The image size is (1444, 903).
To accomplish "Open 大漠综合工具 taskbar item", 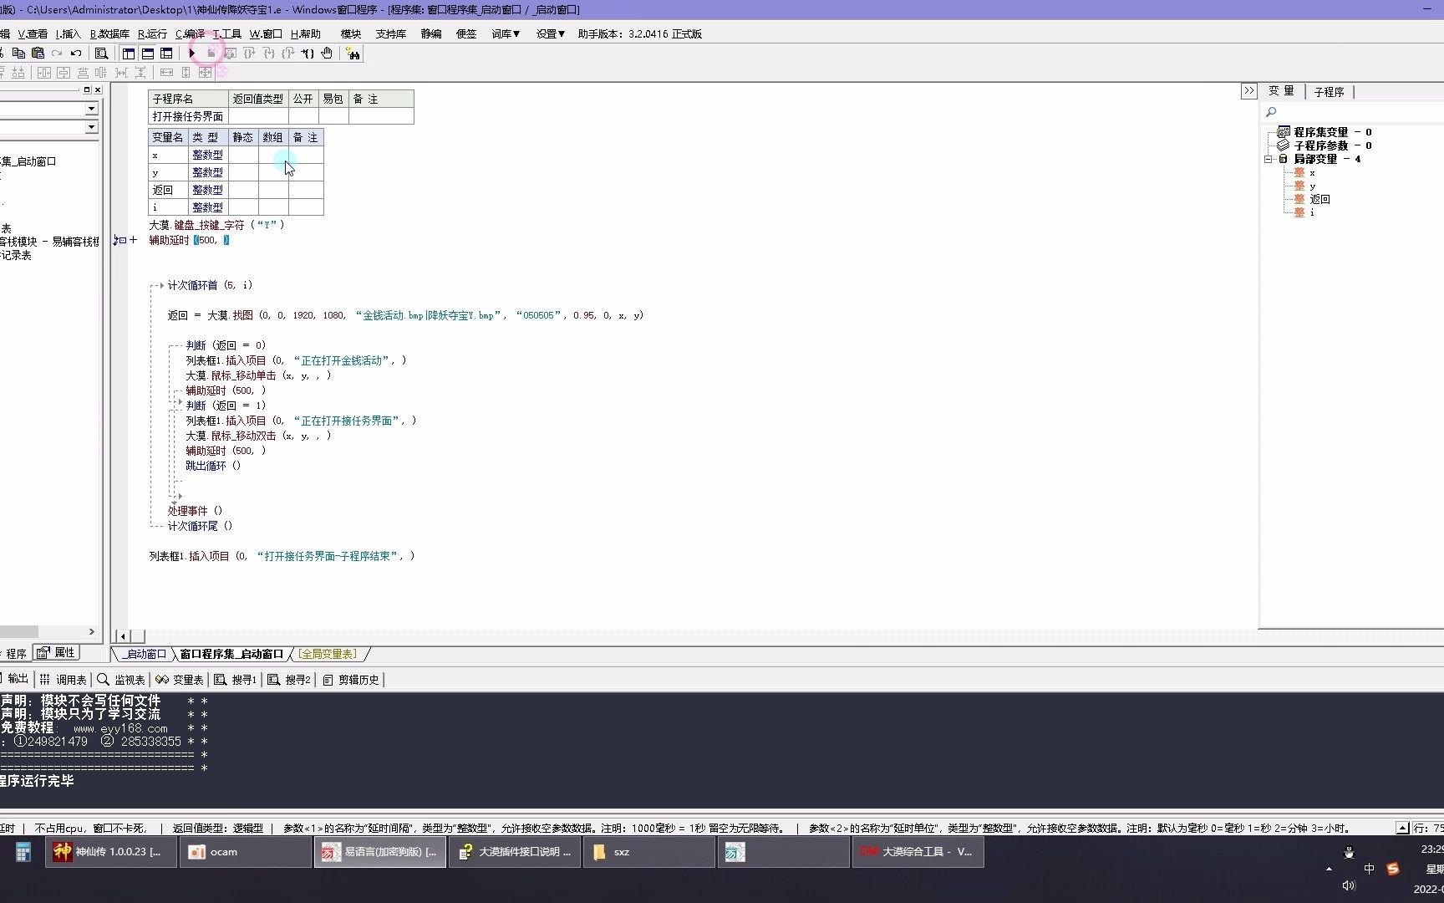I will (x=918, y=852).
